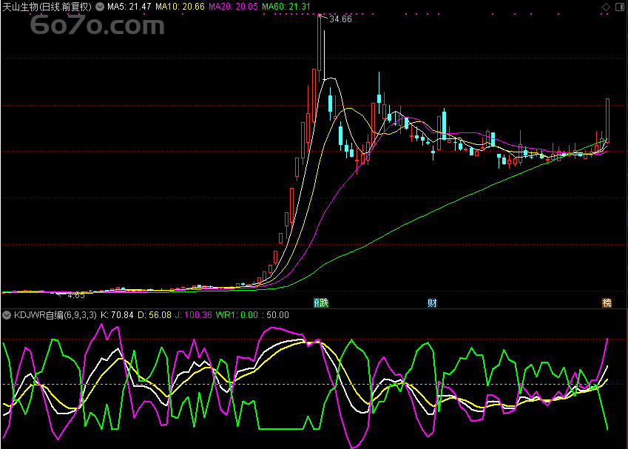Click the diamond icon at top right

[x=606, y=7]
